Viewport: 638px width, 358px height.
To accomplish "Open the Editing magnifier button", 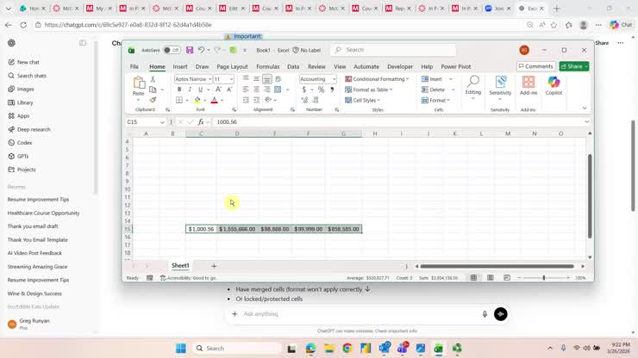I will [472, 87].
